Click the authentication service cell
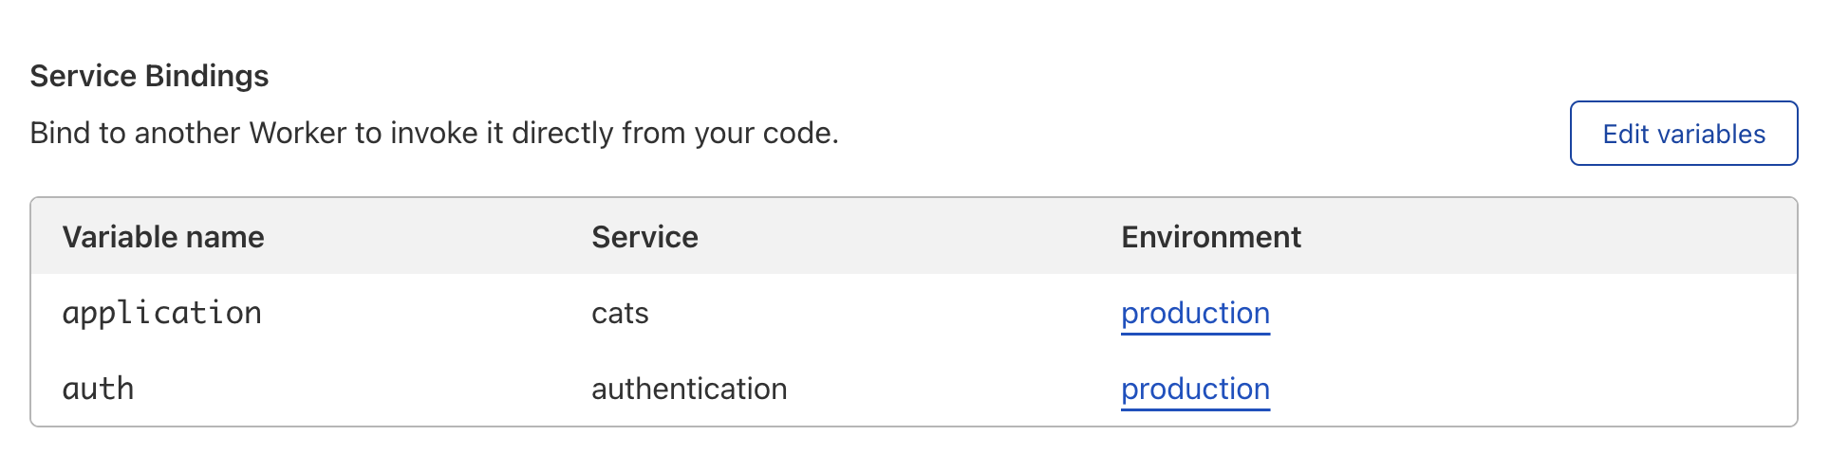This screenshot has height=472, width=1830. 689,390
